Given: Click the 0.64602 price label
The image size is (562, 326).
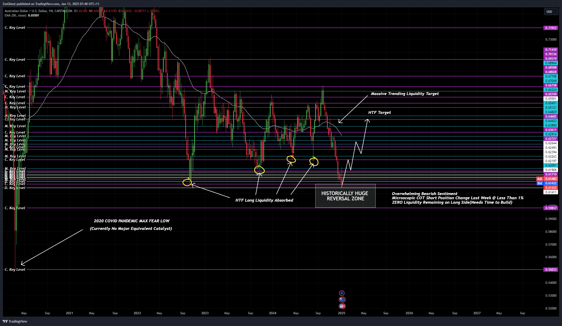Looking at the screenshot, I should [x=551, y=117].
